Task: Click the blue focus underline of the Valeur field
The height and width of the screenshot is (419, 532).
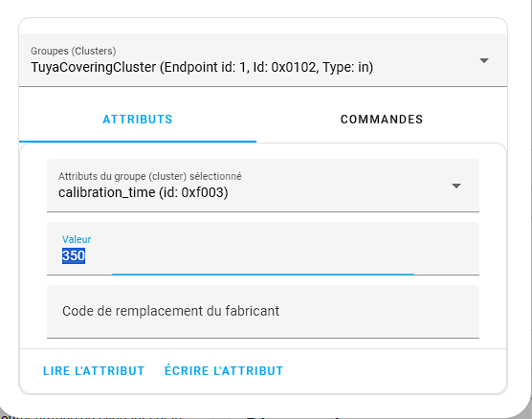Action: [x=263, y=275]
